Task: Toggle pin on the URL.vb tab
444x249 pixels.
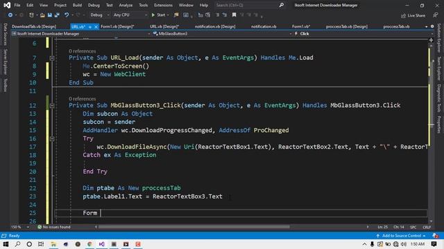Action: point(90,26)
